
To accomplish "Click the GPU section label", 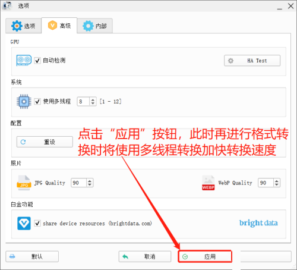I will pyautogui.click(x=15, y=42).
